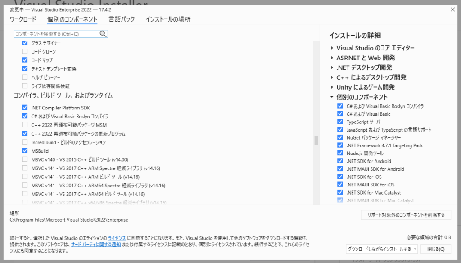Toggle C# および Visual Basic Roslyn コンパイラ in component list
The image size is (461, 263).
coord(25,116)
